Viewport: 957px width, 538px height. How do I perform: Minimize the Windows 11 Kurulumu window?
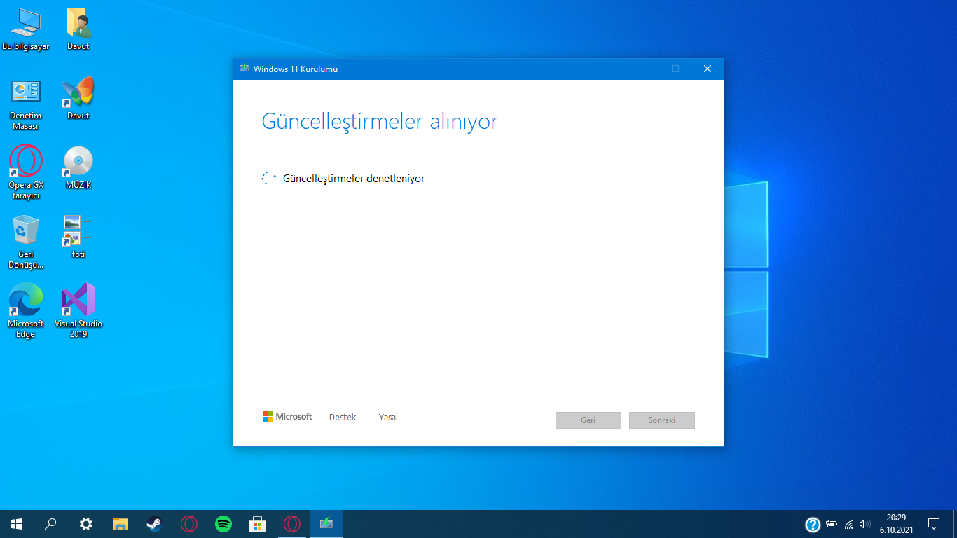[x=644, y=69]
